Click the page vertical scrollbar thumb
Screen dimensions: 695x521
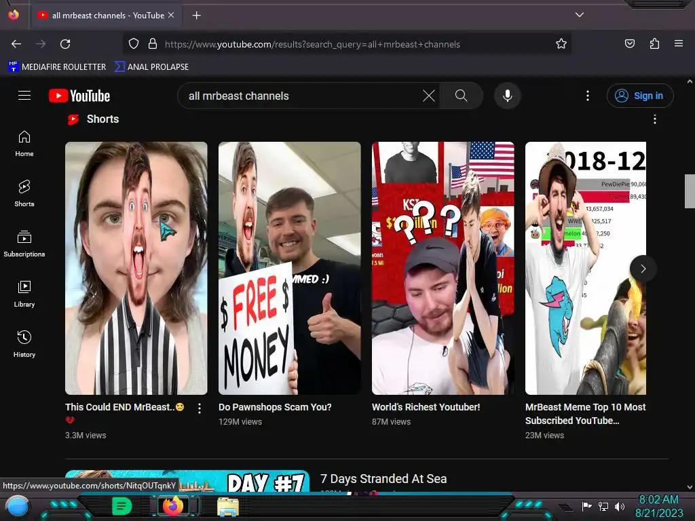(690, 191)
